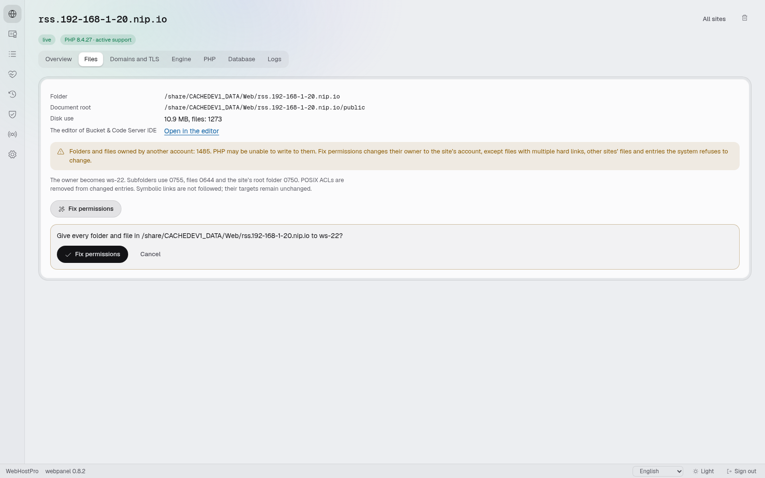Click the warning triangle icon in alert
The height and width of the screenshot is (478, 765).
(61, 152)
